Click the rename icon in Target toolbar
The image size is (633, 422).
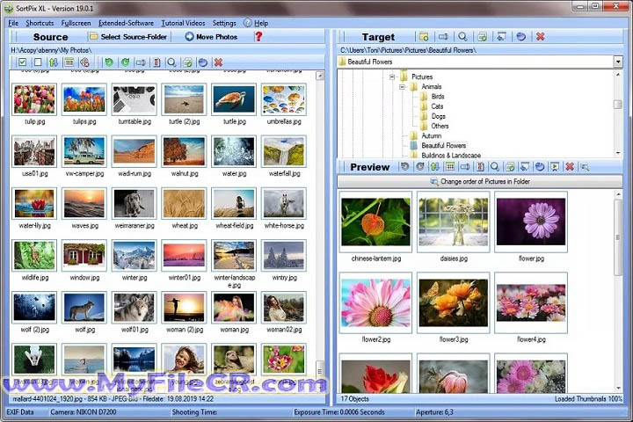pos(443,37)
